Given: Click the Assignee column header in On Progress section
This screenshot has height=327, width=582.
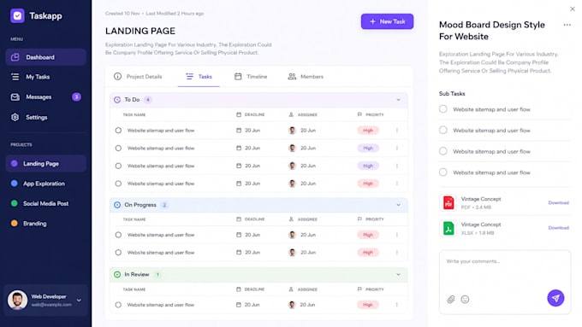Looking at the screenshot, I should click(x=303, y=219).
